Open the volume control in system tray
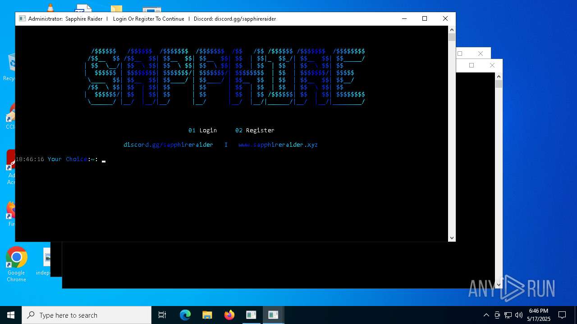577x324 pixels. (x=519, y=315)
